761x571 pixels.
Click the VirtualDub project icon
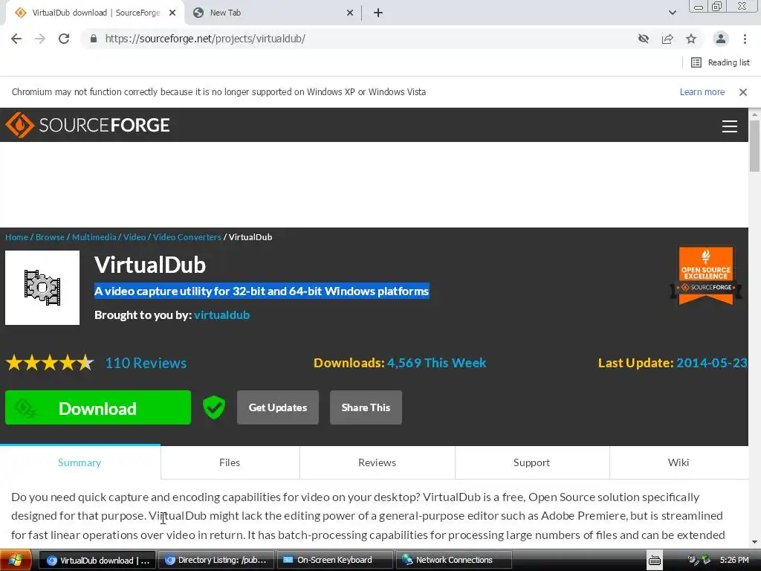pos(42,288)
